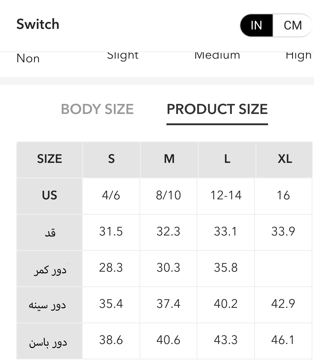Viewport: 314px width, 361px height.
Task: Select the US 4/6 cell
Action: click(111, 195)
